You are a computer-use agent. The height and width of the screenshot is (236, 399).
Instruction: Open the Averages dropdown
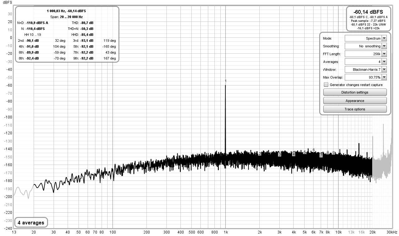coord(366,62)
